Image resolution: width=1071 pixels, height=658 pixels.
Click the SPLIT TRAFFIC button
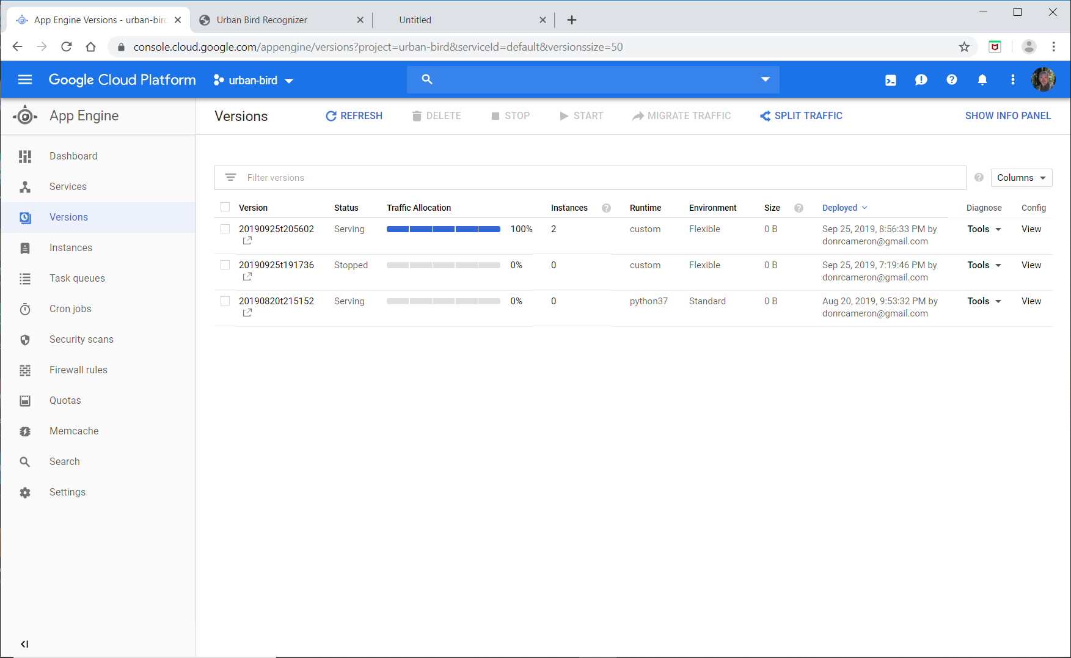click(x=801, y=116)
